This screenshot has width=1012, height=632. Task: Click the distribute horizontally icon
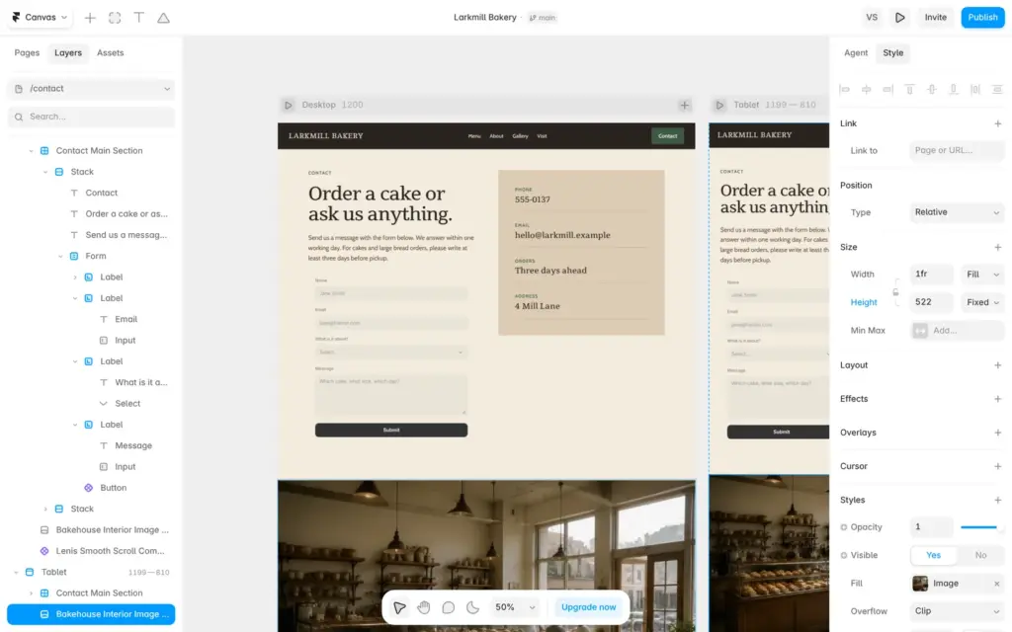pyautogui.click(x=975, y=90)
